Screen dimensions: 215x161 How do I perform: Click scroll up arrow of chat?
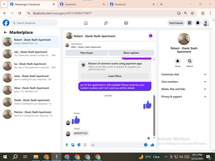click(154, 59)
